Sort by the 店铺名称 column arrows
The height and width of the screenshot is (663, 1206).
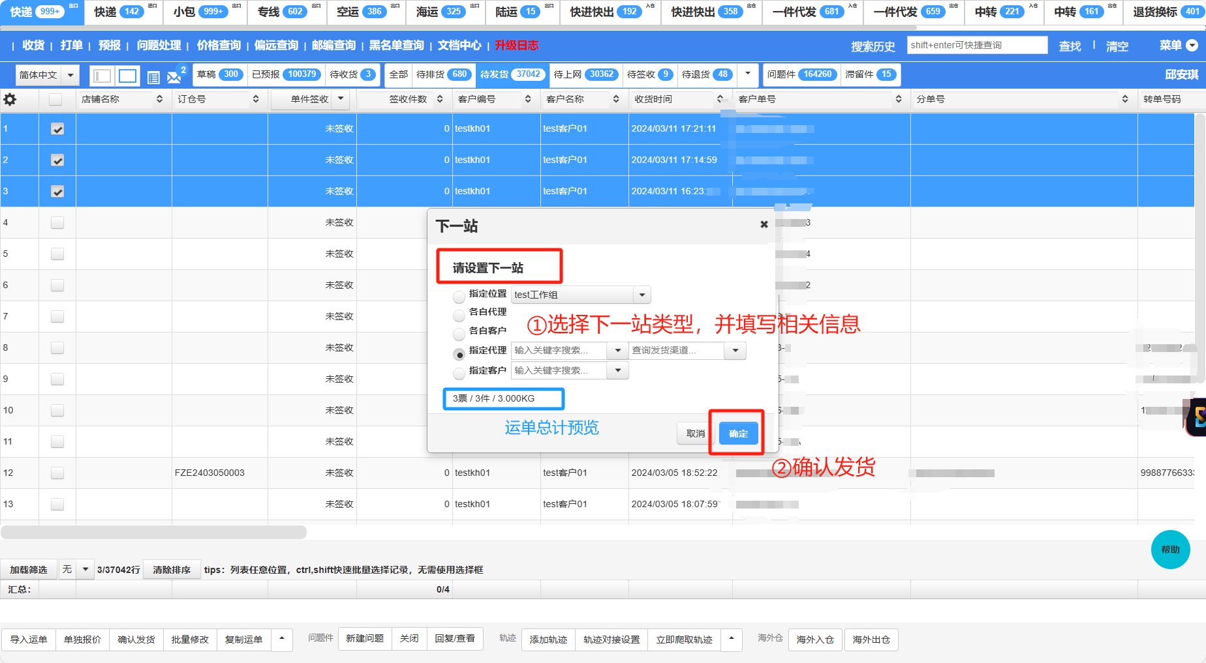click(x=160, y=99)
